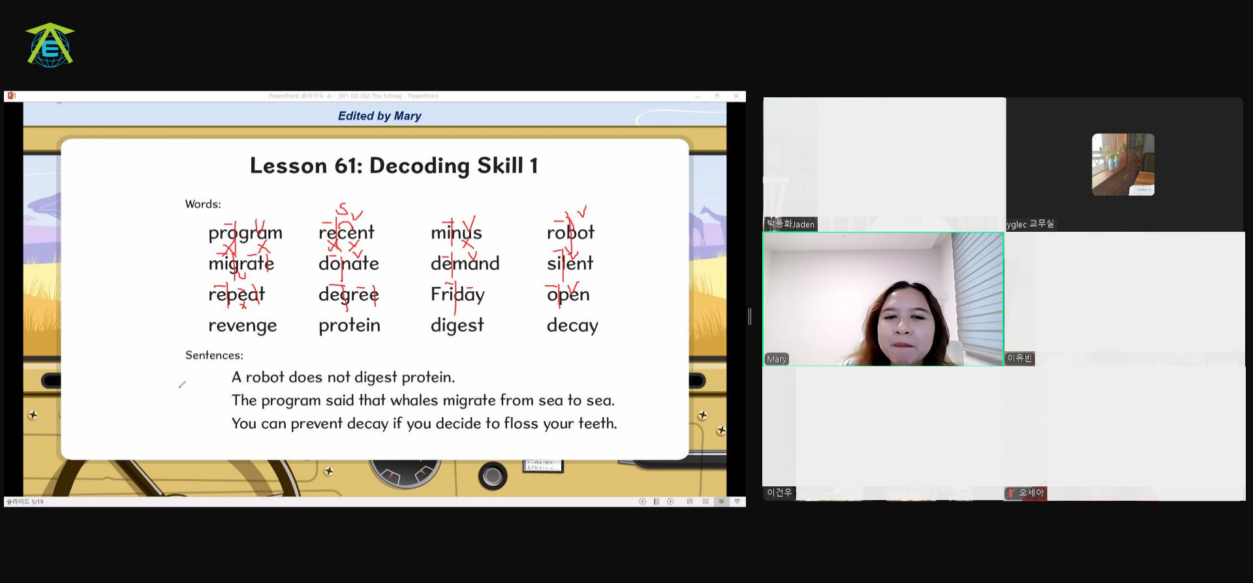The image size is (1253, 583).
Task: Click the word 'repeat' in the word list
Action: (x=236, y=294)
